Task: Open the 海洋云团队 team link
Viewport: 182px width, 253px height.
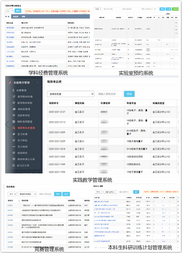Action: pyautogui.click(x=10, y=47)
